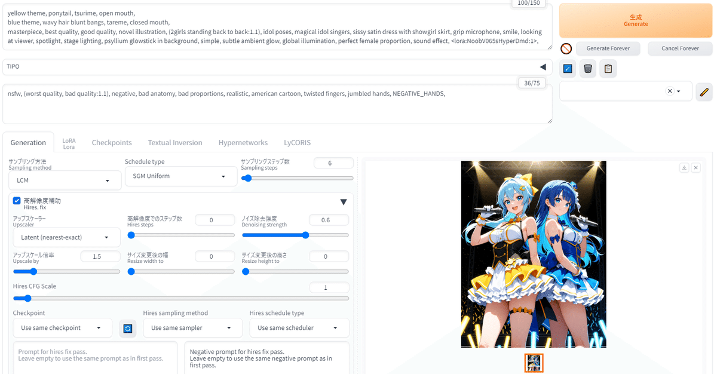The height and width of the screenshot is (374, 717).
Task: Refresh checkpoints with the blue reload icon
Action: point(127,327)
